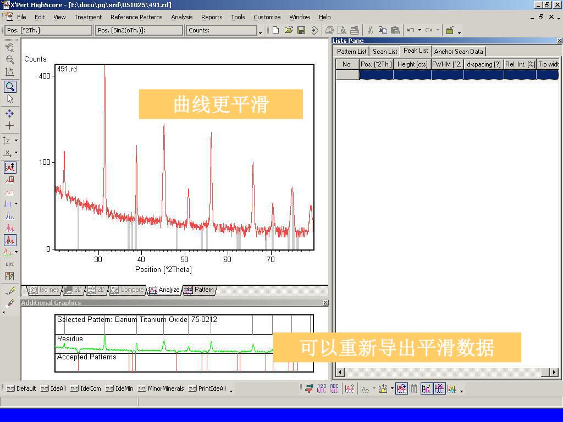The width and height of the screenshot is (563, 422).
Task: Click the undo-zoom magnifier icon
Action: click(x=10, y=47)
